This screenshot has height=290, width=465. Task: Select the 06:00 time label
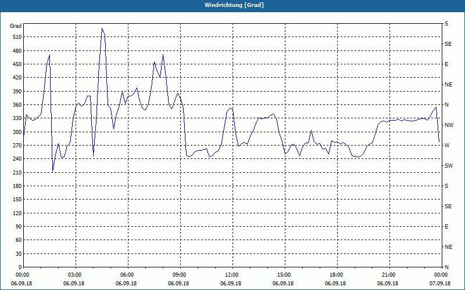(127, 275)
